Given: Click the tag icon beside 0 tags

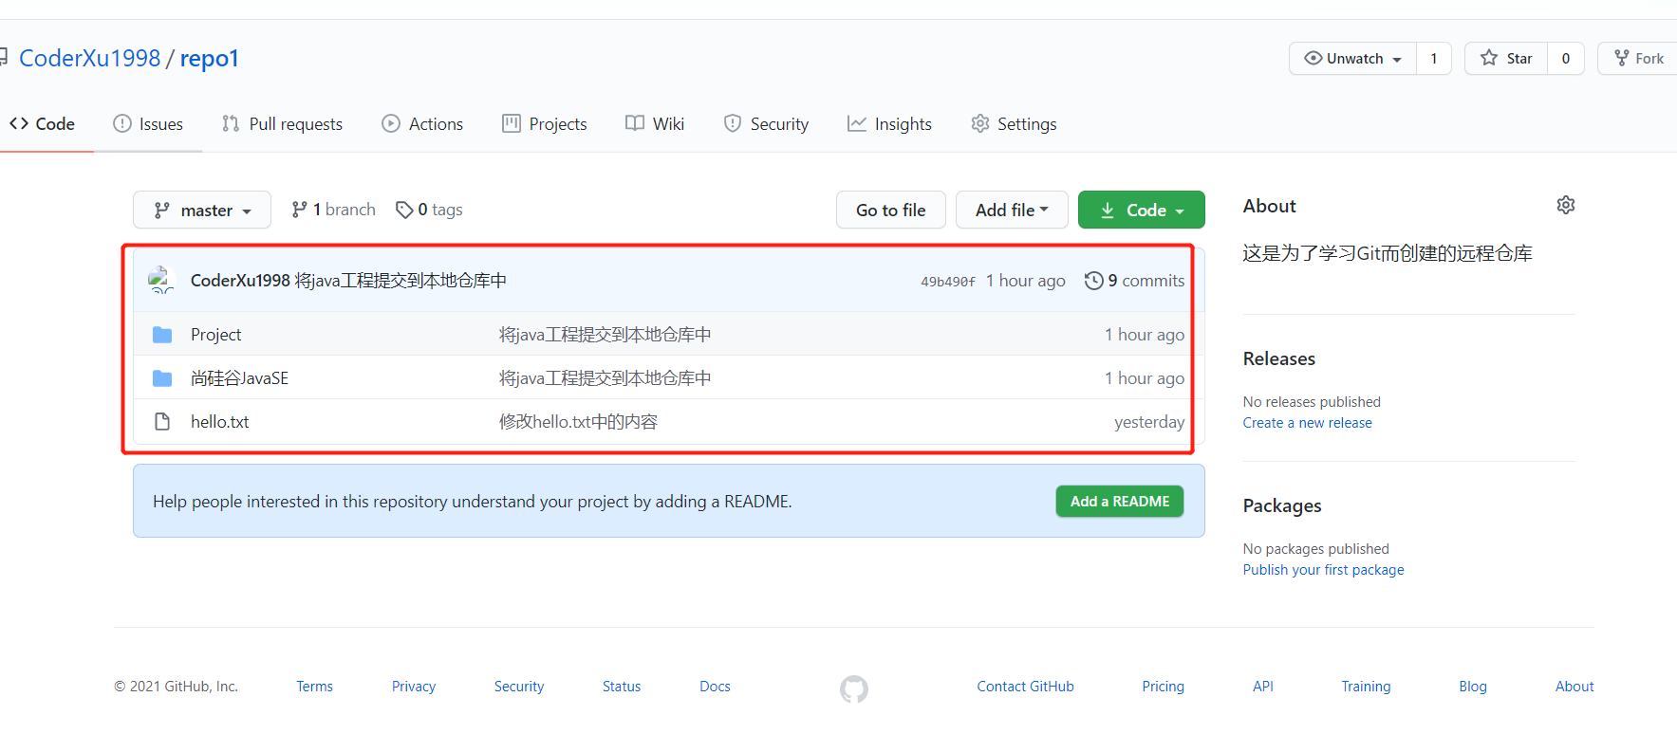Looking at the screenshot, I should (404, 210).
